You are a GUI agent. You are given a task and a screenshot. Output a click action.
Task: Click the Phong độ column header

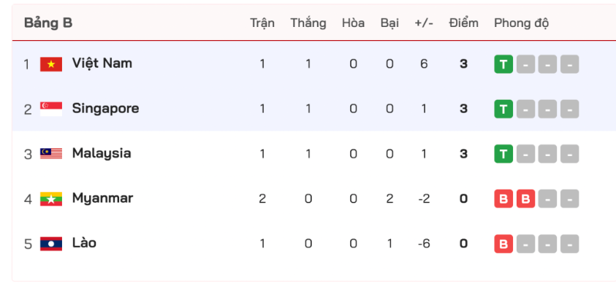[521, 23]
